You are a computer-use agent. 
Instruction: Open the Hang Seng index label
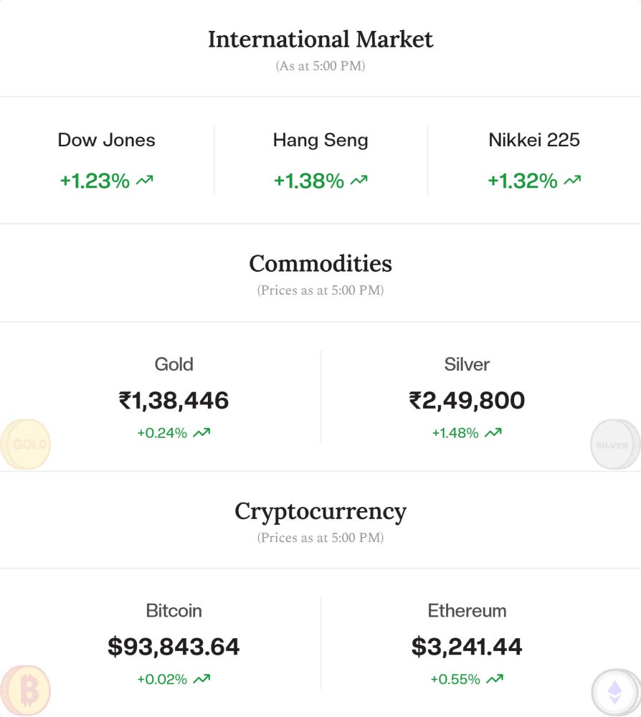pyautogui.click(x=320, y=140)
